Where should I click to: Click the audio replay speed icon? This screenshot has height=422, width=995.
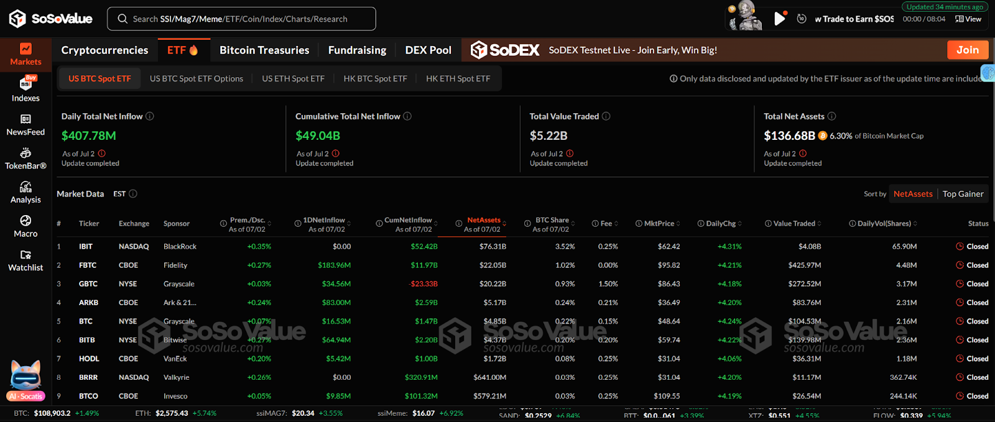[802, 19]
